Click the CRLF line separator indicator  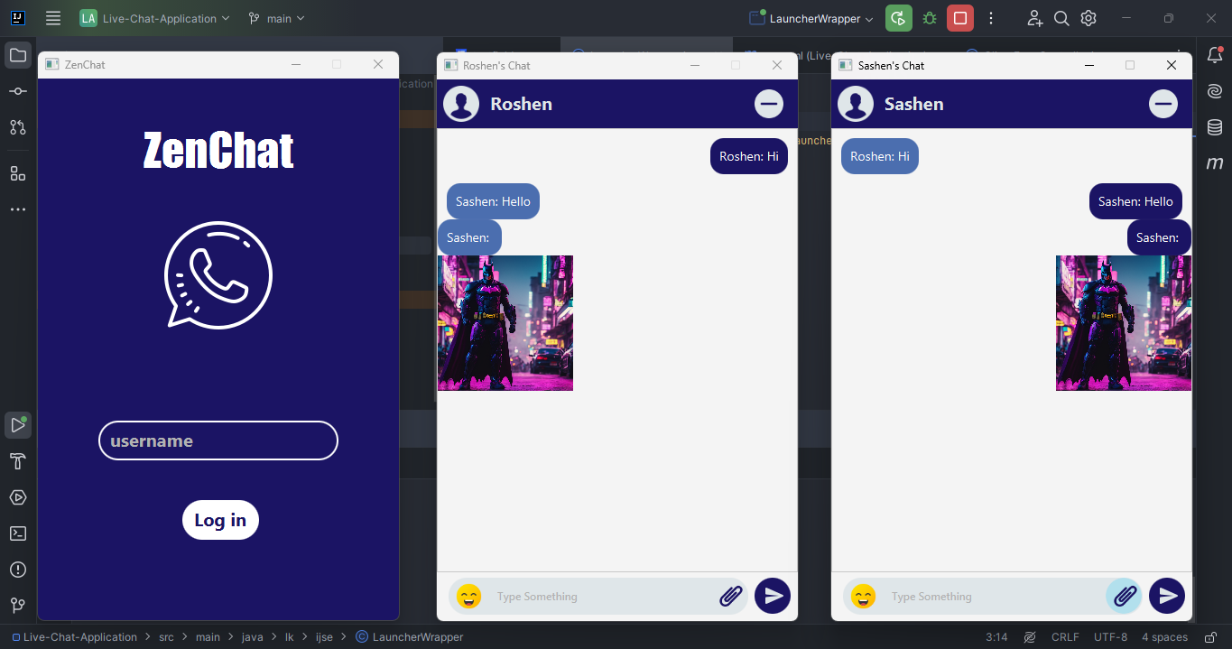coord(1065,637)
